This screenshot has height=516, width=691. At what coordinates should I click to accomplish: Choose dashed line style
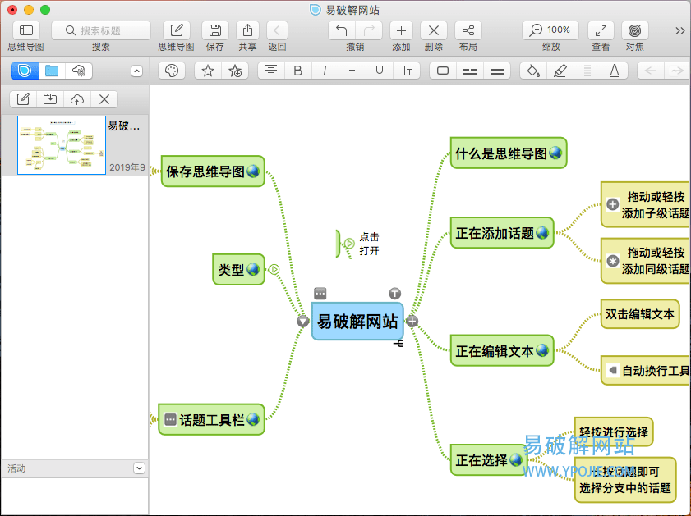[x=470, y=71]
